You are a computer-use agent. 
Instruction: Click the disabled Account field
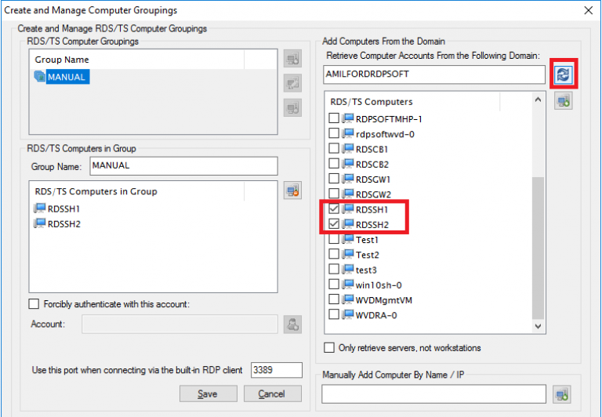(180, 325)
